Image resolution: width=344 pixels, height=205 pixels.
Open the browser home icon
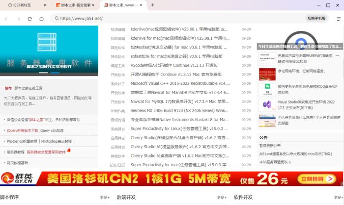pyautogui.click(x=41, y=19)
